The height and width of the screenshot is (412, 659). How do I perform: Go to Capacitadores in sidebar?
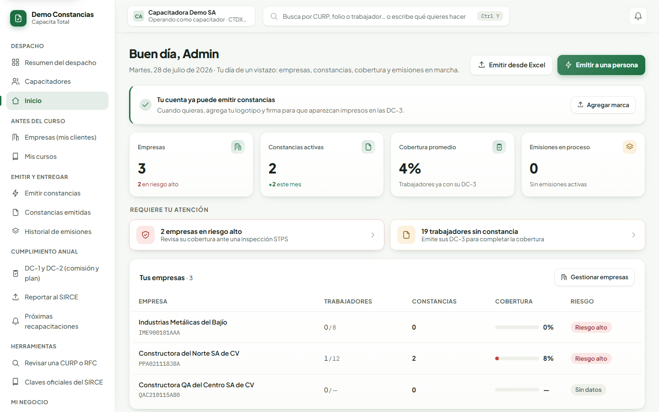(x=57, y=81)
